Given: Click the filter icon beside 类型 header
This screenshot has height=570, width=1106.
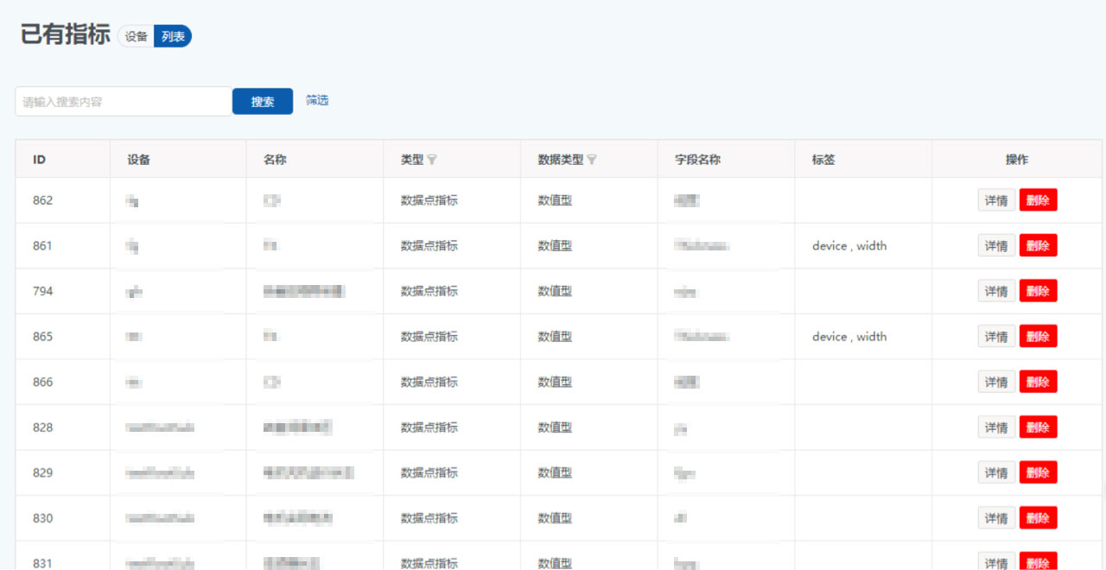Looking at the screenshot, I should 432,160.
